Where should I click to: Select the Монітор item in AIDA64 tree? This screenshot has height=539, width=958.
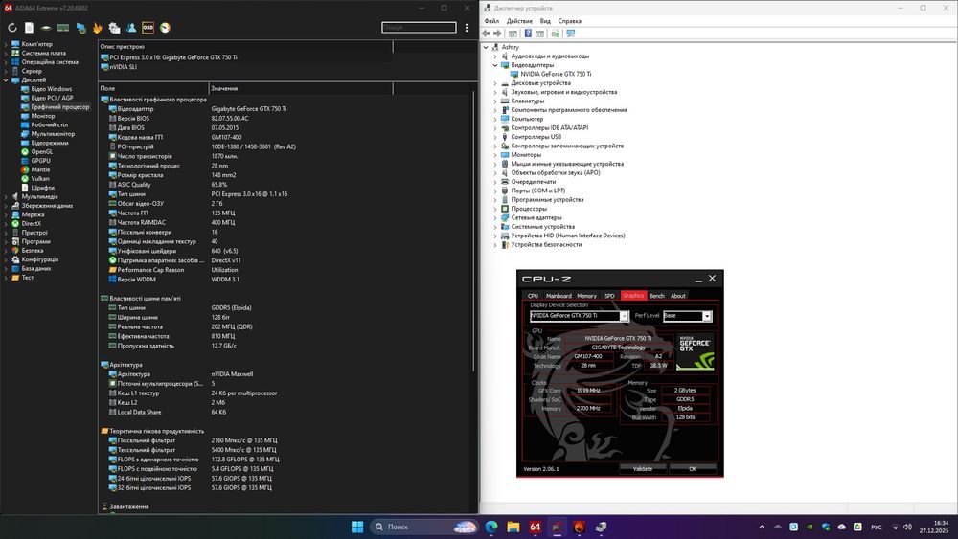[x=43, y=116]
